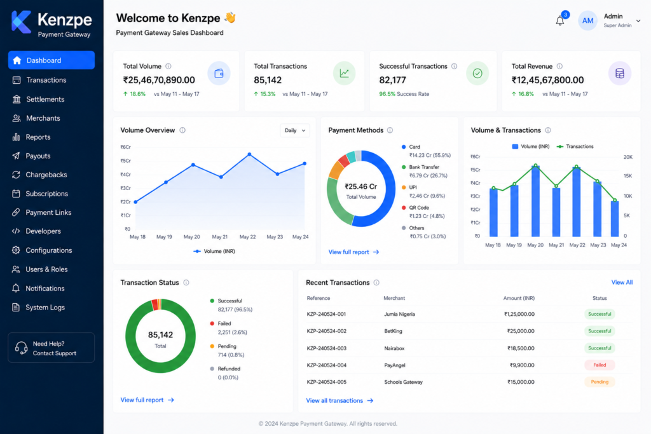Expand the Admin account menu chevron
651x434 pixels.
638,21
